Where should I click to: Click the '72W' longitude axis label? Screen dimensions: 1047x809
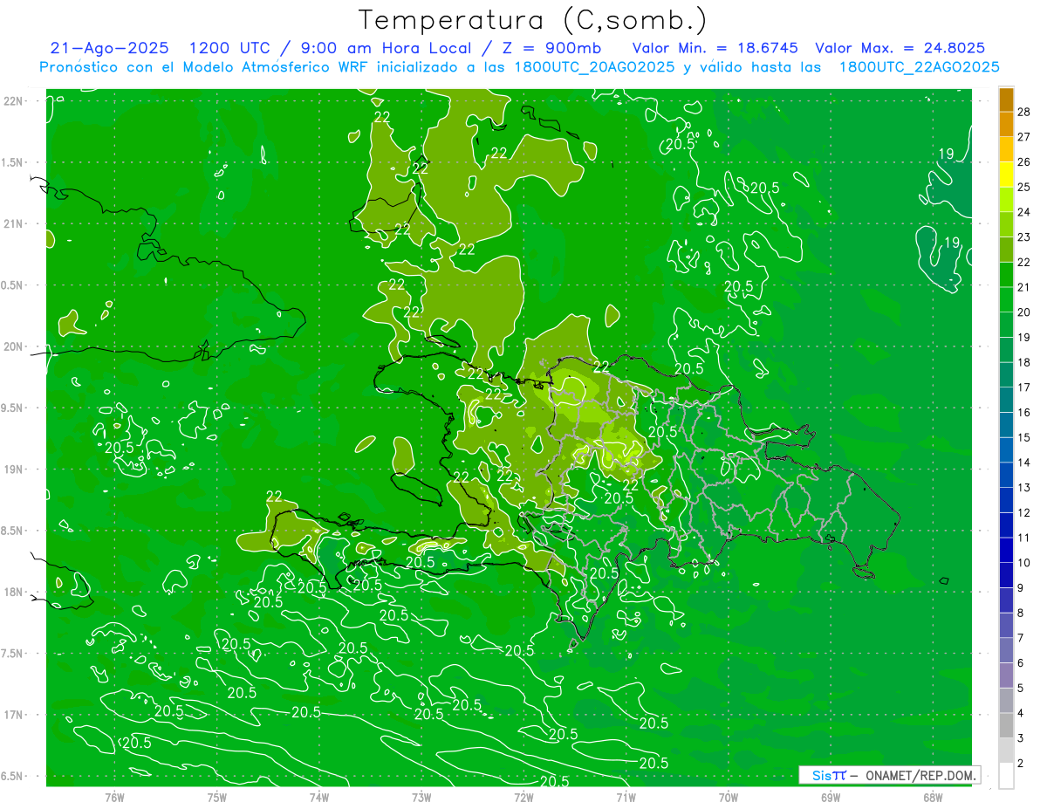[x=523, y=798]
